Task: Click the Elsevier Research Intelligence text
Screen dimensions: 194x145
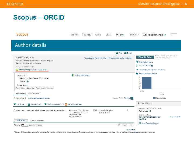Action: (159, 4)
